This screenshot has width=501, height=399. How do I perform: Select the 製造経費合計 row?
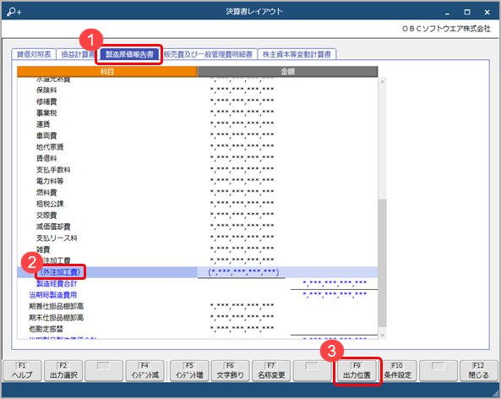point(197,283)
